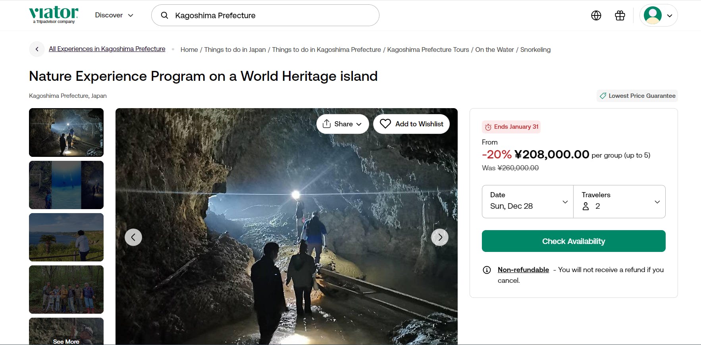Open the Date dropdown showing Sun, Dec 28
Screen dimensions: 701x345
click(x=528, y=202)
